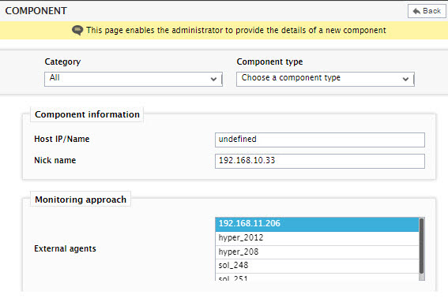Click the speech bubble info icon
Screen dimensions: 448x302
77,30
